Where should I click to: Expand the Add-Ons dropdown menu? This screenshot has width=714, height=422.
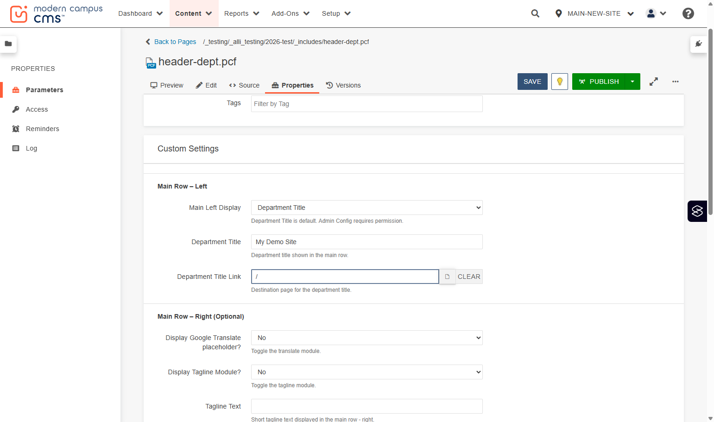coord(291,13)
